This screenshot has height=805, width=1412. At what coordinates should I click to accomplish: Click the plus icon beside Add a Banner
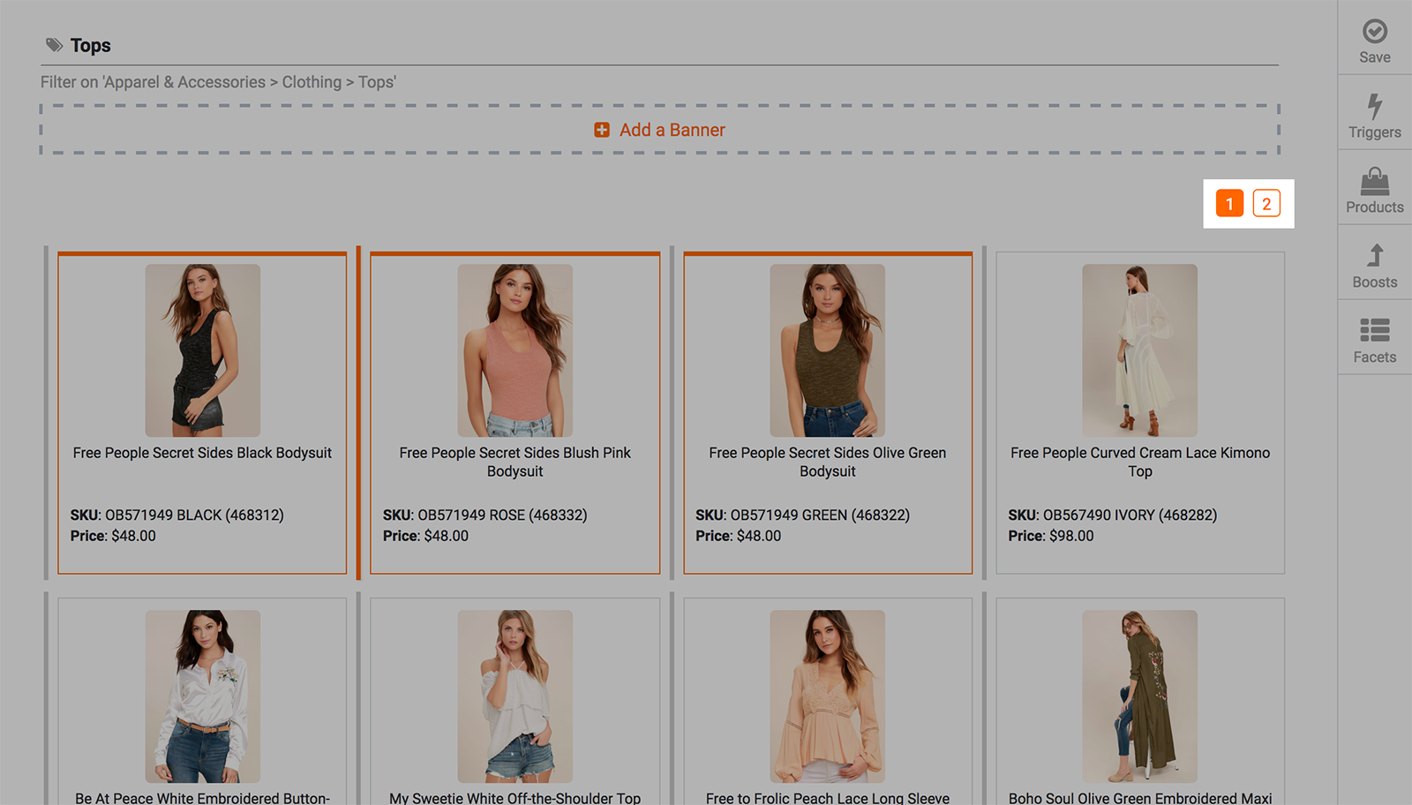602,130
